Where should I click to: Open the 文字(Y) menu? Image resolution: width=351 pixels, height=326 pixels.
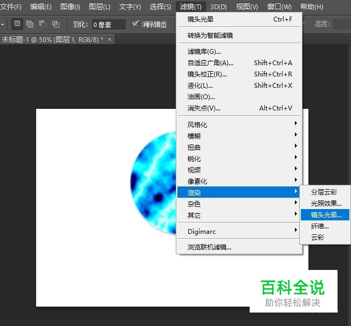pos(130,6)
